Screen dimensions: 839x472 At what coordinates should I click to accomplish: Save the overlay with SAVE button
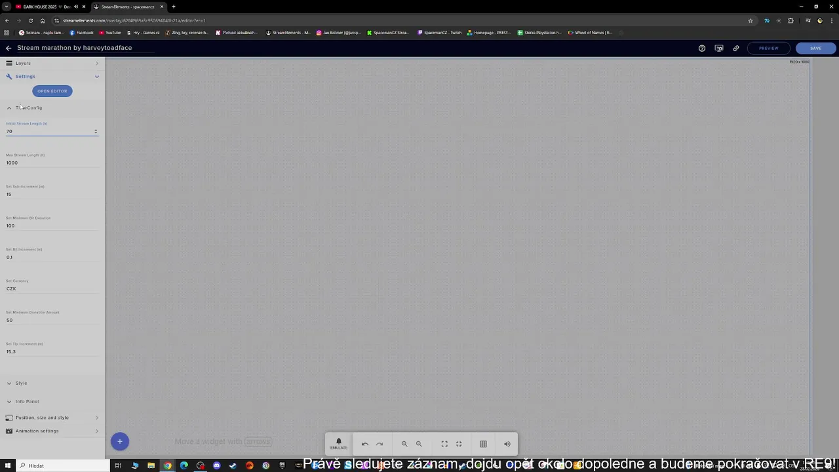click(815, 48)
